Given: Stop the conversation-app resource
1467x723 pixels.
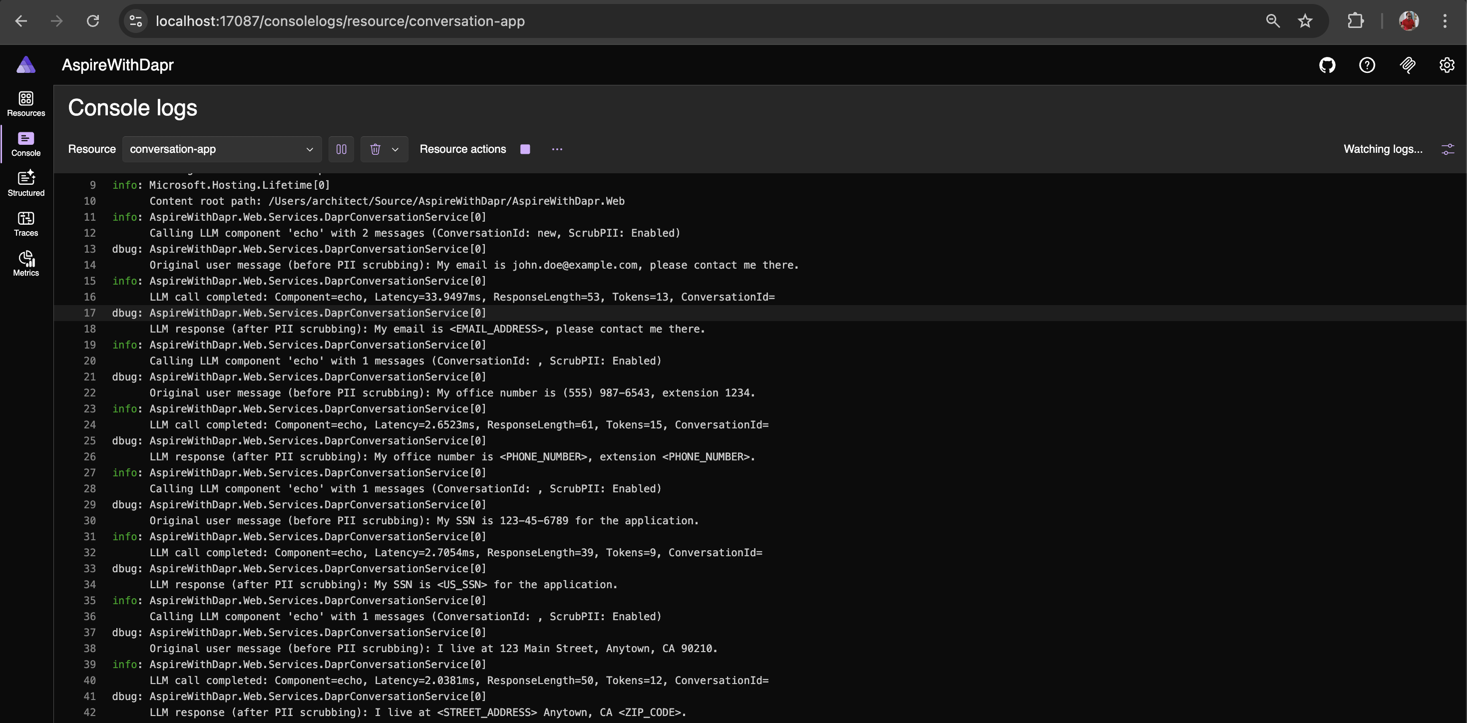Looking at the screenshot, I should 525,149.
